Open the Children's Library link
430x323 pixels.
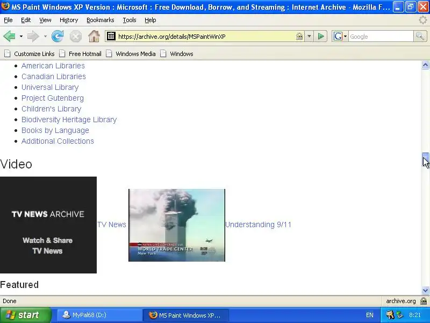coord(51,109)
